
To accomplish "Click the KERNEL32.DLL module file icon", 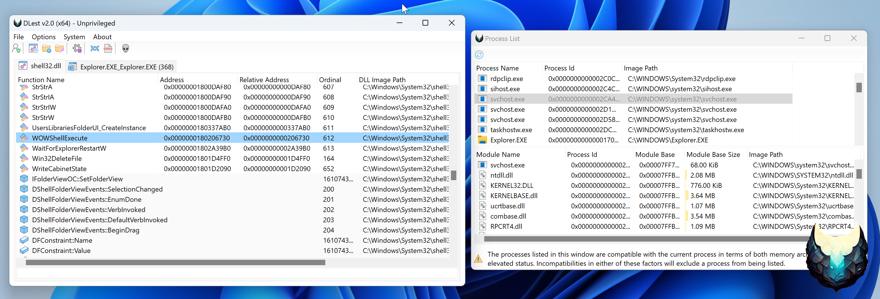I will pos(482,185).
